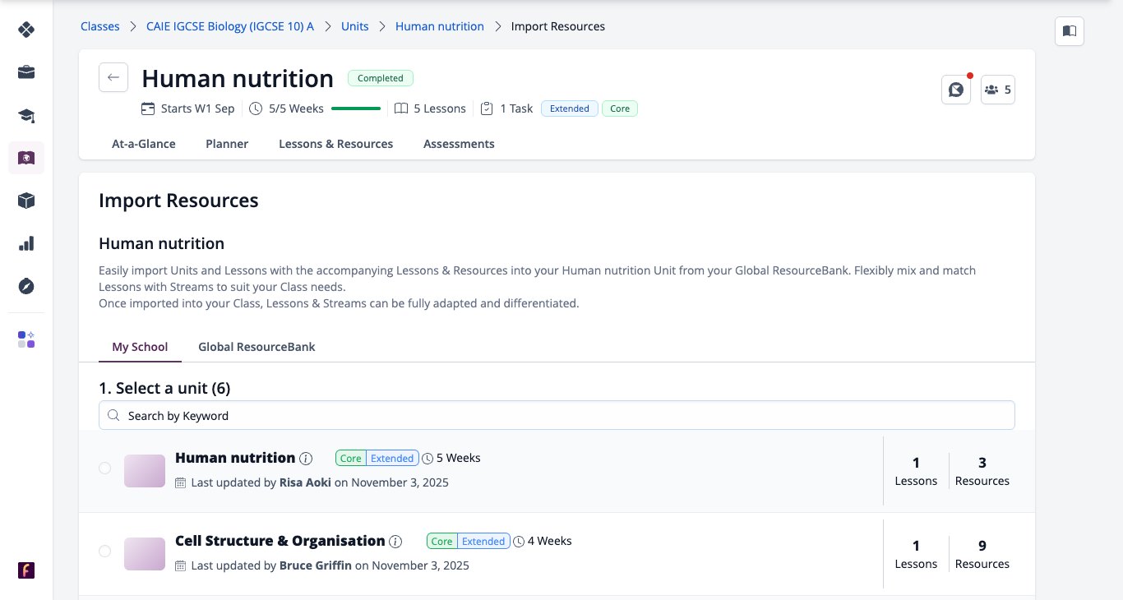The width and height of the screenshot is (1123, 600).
Task: Click the info icon beside Cell Structure & Organisation
Action: 395,542
